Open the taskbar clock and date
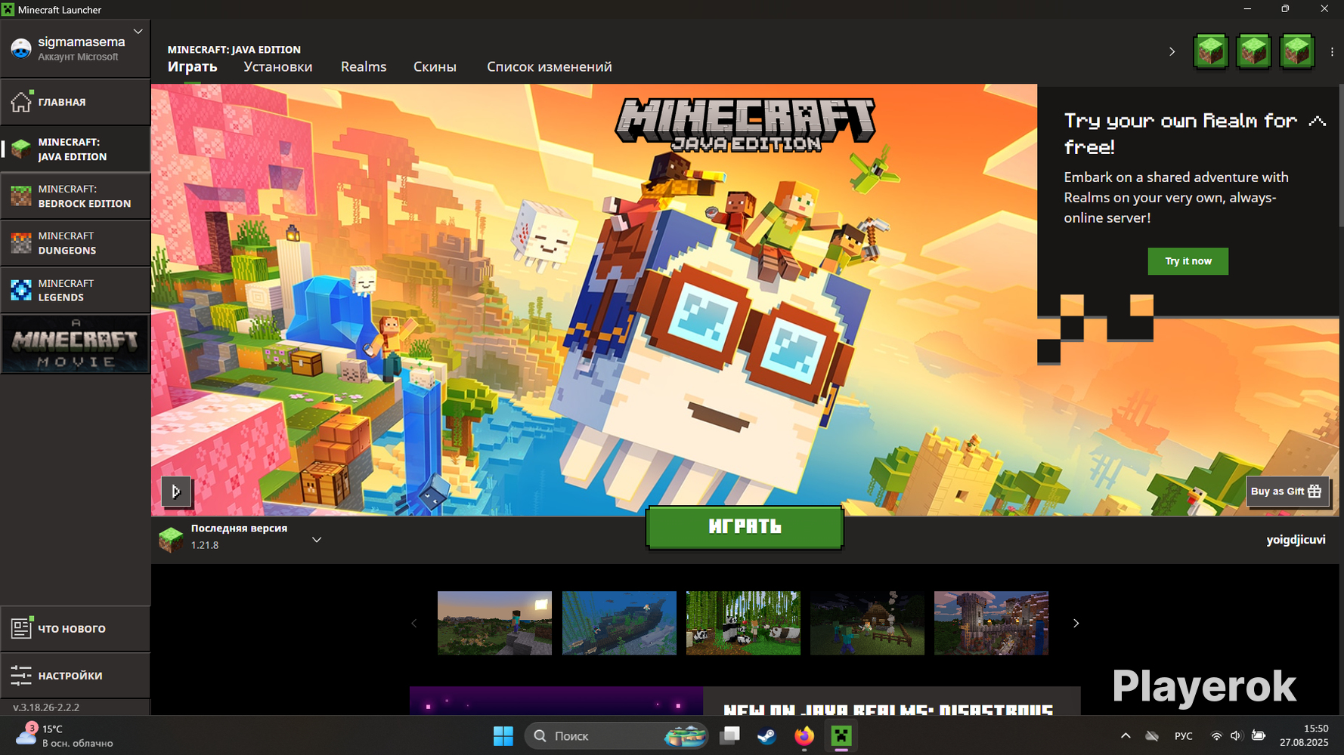Image resolution: width=1344 pixels, height=755 pixels. pyautogui.click(x=1304, y=735)
